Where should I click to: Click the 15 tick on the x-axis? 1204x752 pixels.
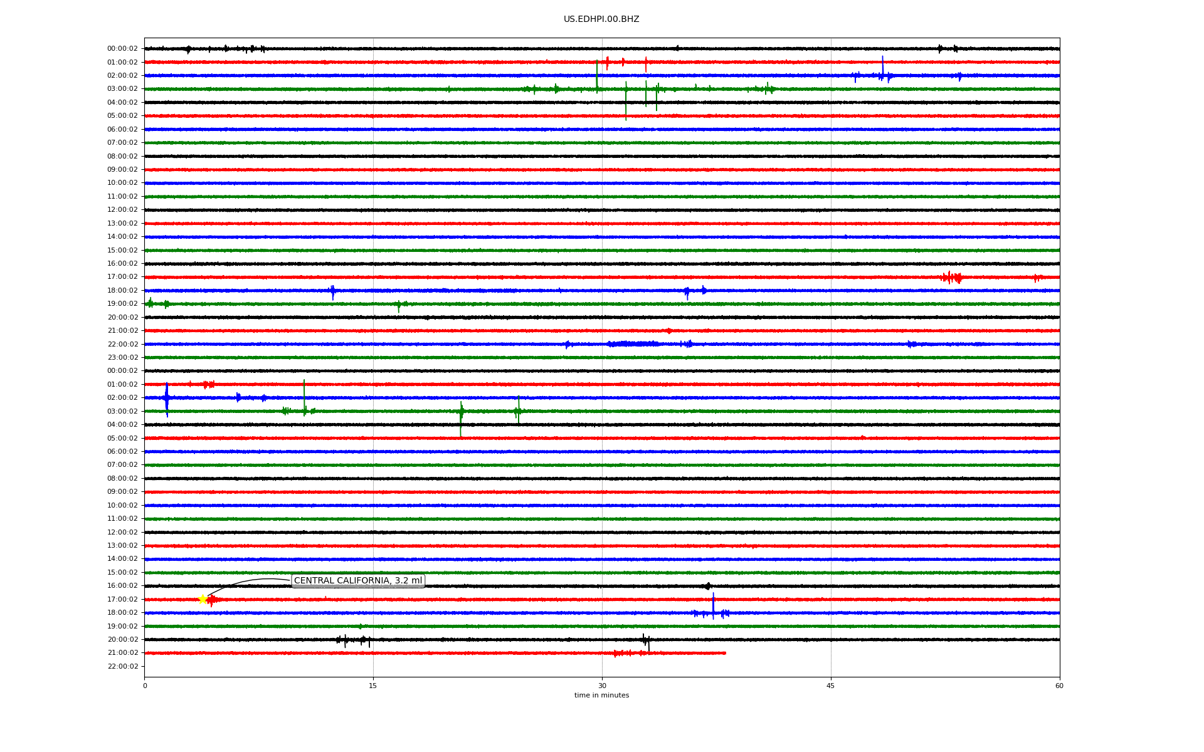[373, 686]
